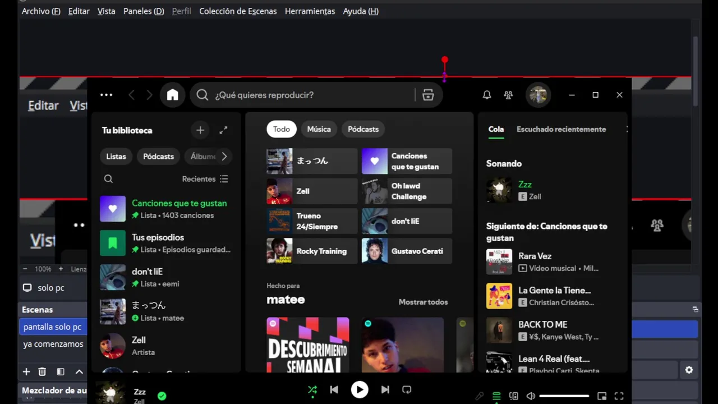Open the Friend Activity people icon
This screenshot has width=718, height=404.
(x=508, y=95)
